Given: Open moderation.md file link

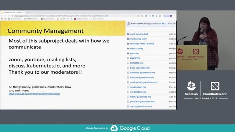Looking at the screenshot, I should pyautogui.click(x=138, y=87).
